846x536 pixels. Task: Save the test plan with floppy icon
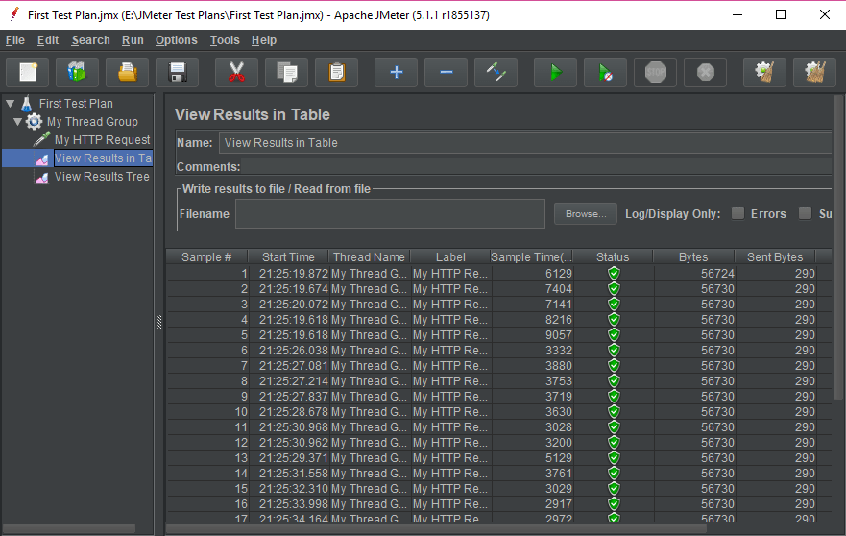coord(178,72)
